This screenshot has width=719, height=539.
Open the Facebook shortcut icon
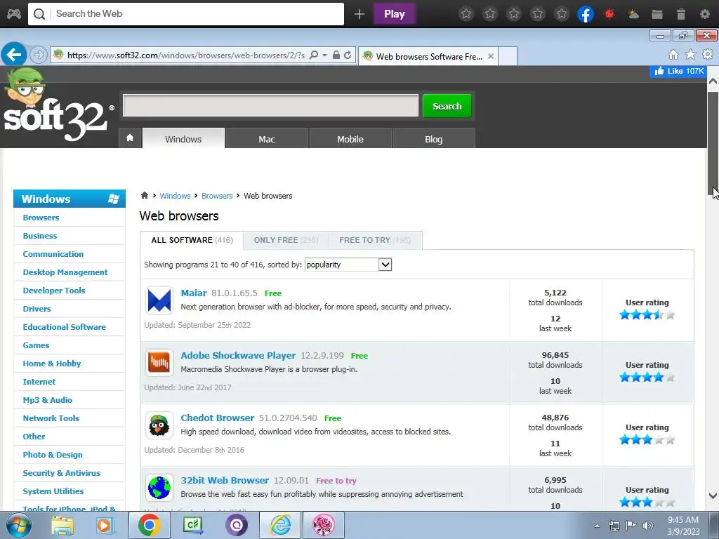(x=586, y=14)
